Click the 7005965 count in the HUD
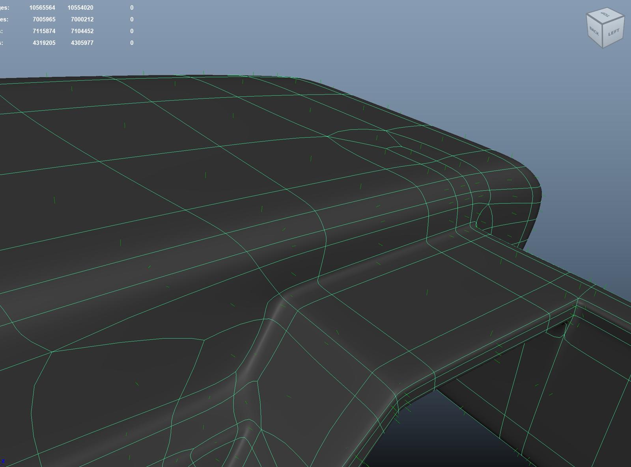This screenshot has height=467, width=631. pyautogui.click(x=44, y=19)
